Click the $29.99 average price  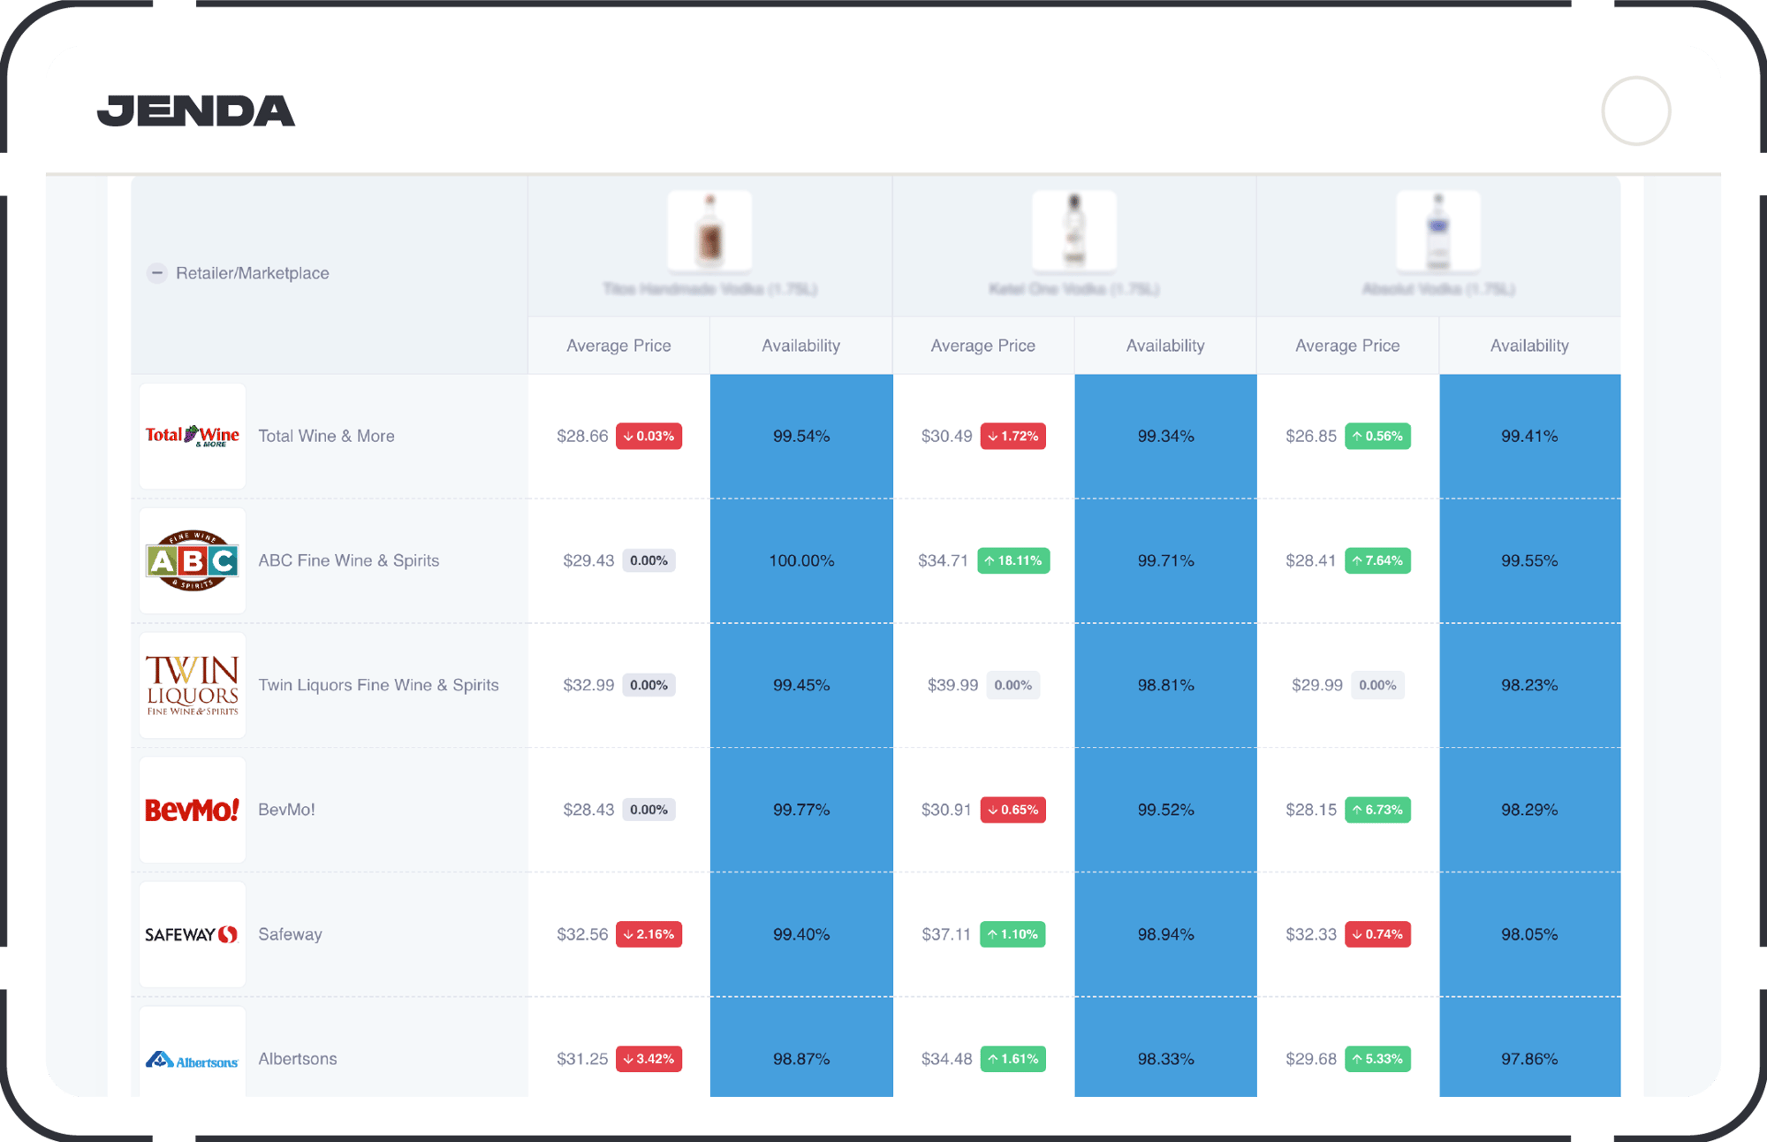[1316, 685]
